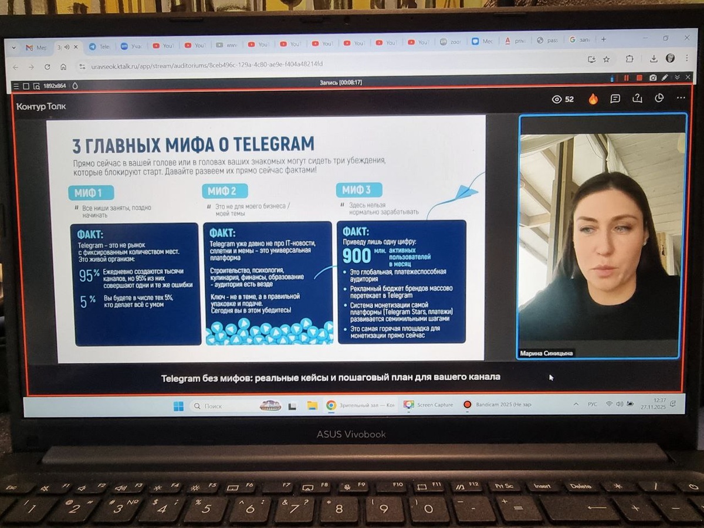Open Task View from the taskbar
Image resolution: width=704 pixels, height=528 pixels.
pyautogui.click(x=292, y=405)
